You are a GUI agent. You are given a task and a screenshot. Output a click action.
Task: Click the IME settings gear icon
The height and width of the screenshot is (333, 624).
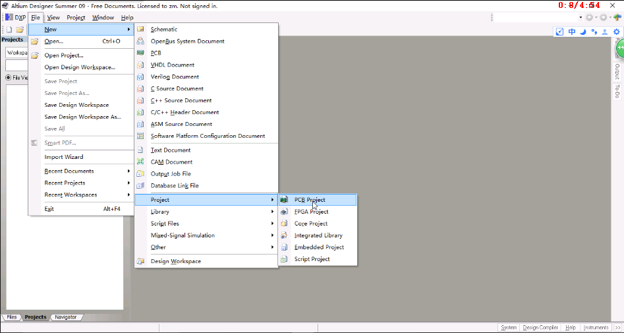pyautogui.click(x=617, y=32)
